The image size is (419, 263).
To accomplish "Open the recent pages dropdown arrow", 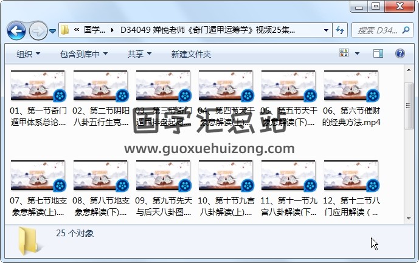I will click(x=53, y=32).
